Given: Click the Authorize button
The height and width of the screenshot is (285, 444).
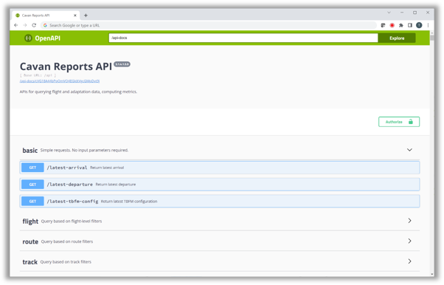Looking at the screenshot, I should [399, 122].
